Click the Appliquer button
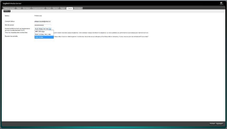227x129 pixels. [219, 124]
